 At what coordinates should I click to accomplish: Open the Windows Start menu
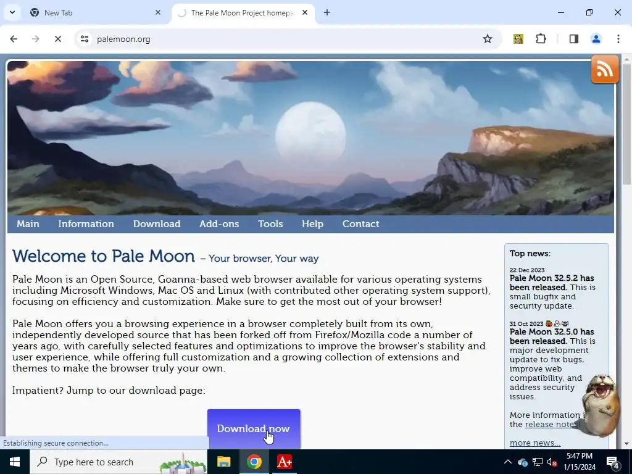coord(15,462)
